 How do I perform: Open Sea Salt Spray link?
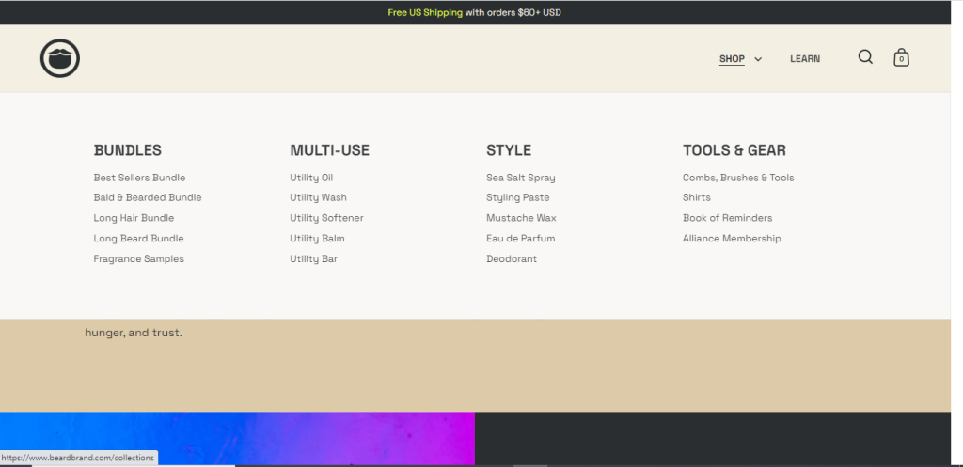point(521,178)
